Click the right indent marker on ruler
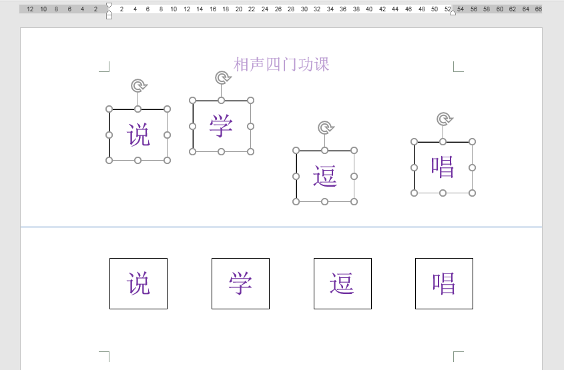 [x=453, y=13]
